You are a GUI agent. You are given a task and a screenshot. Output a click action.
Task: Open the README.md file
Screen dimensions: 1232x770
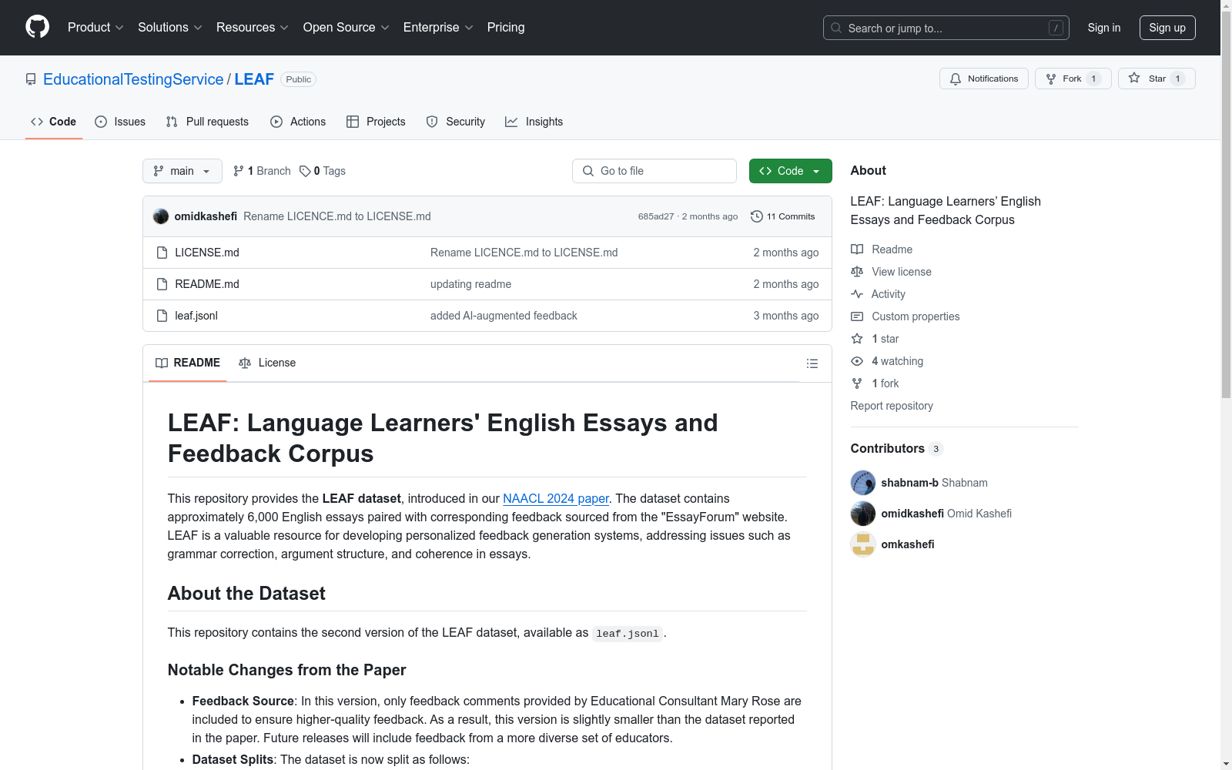[207, 284]
